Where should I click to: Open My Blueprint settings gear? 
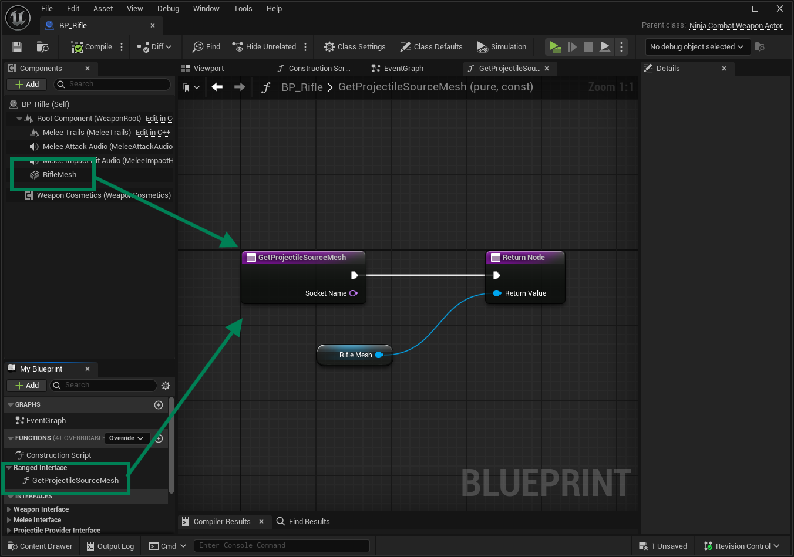(166, 386)
